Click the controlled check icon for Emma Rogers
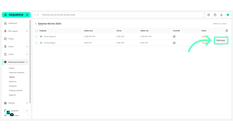The height and width of the screenshot is (131, 233). click(x=174, y=43)
